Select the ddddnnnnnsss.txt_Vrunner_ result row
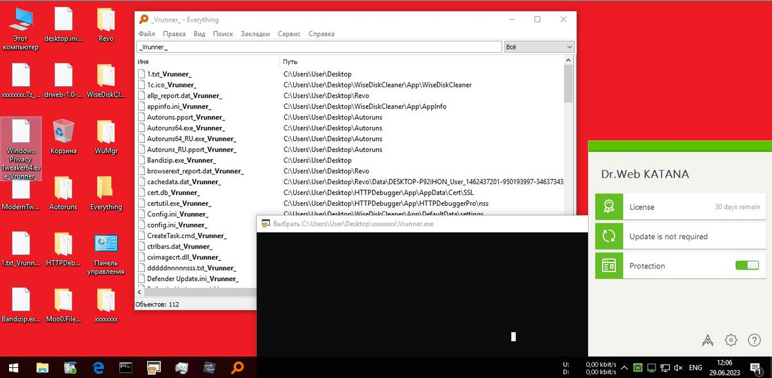 click(x=197, y=268)
